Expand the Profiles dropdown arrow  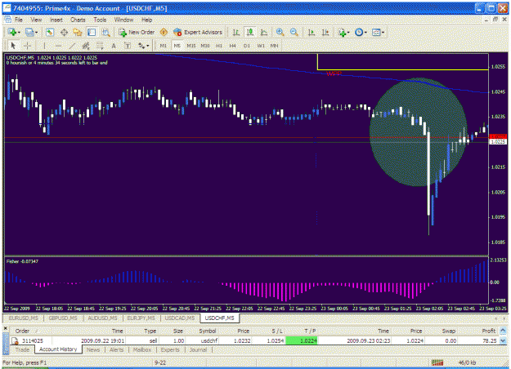[36, 32]
